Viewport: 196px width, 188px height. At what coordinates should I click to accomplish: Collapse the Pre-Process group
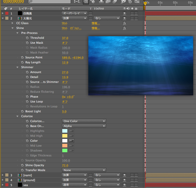(x=17, y=33)
